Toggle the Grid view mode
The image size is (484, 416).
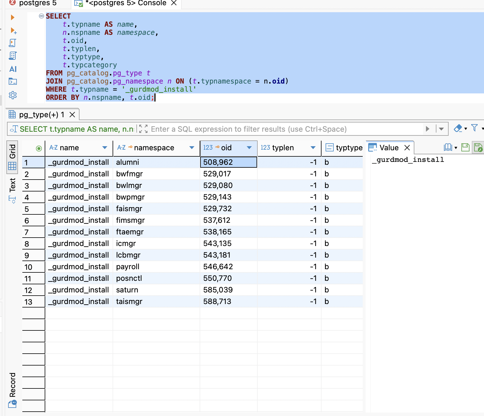tap(12, 157)
